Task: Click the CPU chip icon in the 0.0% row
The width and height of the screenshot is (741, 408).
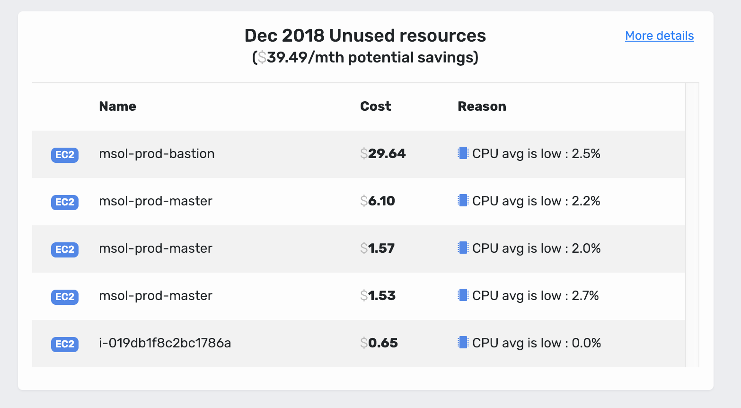Action: [x=463, y=343]
